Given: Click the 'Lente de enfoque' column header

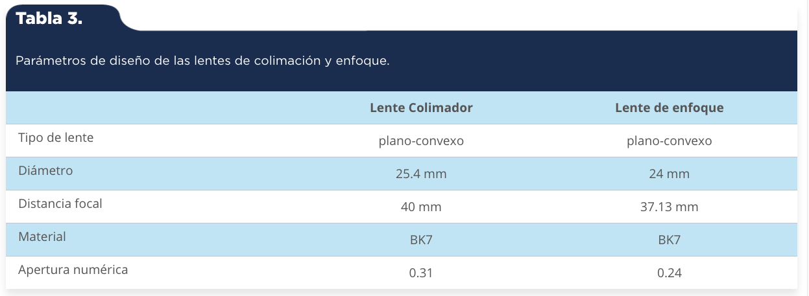Looking at the screenshot, I should 669,108.
